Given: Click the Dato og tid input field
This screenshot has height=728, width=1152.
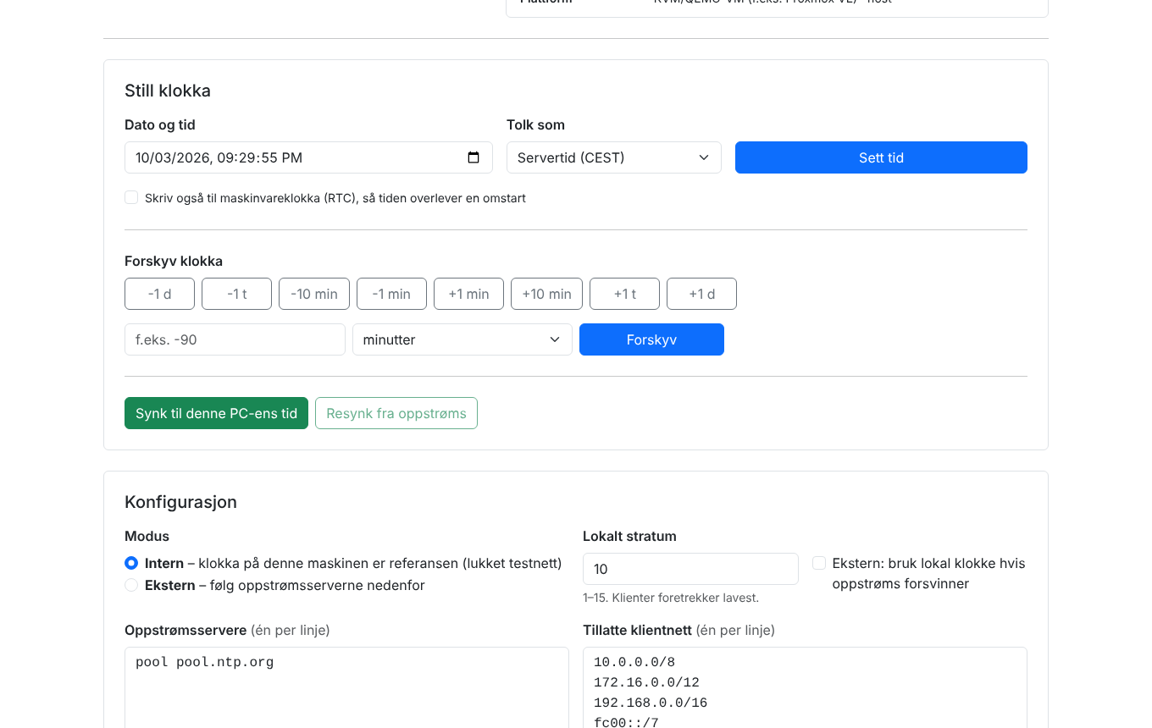Looking at the screenshot, I should click(308, 157).
